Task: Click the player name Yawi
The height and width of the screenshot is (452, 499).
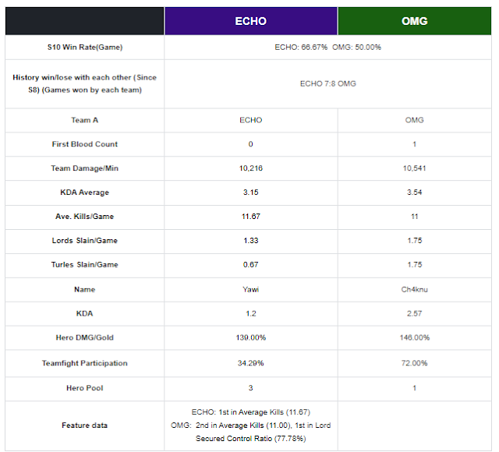Action: click(251, 289)
